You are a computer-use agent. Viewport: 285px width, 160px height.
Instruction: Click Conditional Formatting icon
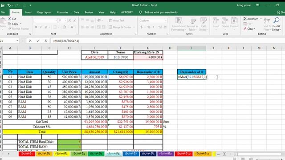click(x=179, y=21)
